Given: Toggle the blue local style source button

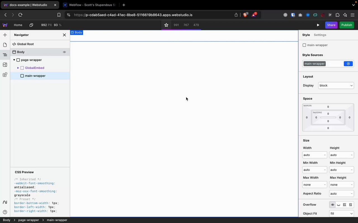Looking at the screenshot, I should (x=348, y=64).
